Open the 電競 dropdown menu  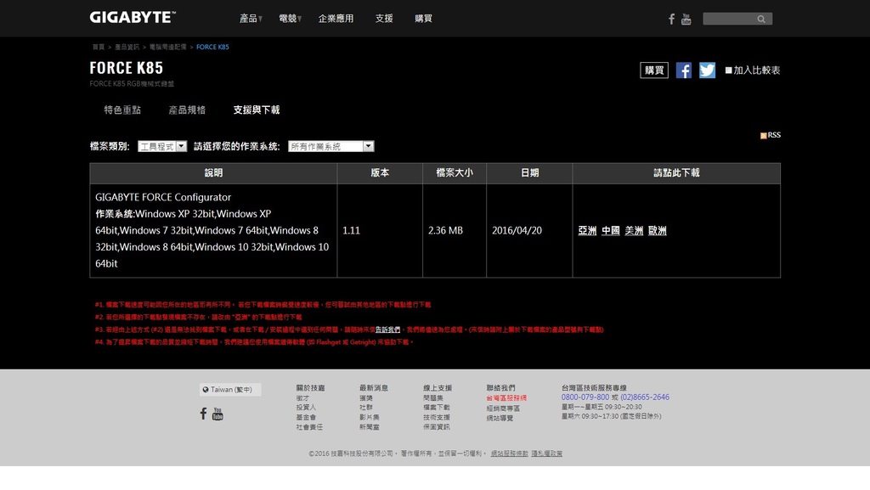[291, 19]
